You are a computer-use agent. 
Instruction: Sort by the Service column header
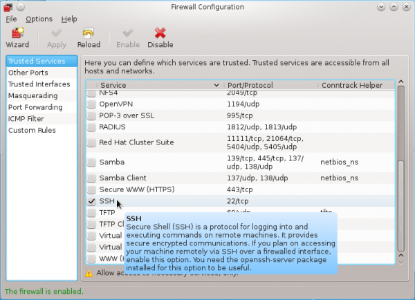click(x=152, y=85)
